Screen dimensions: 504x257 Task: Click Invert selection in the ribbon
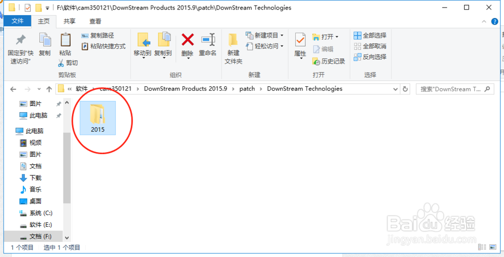click(x=370, y=57)
